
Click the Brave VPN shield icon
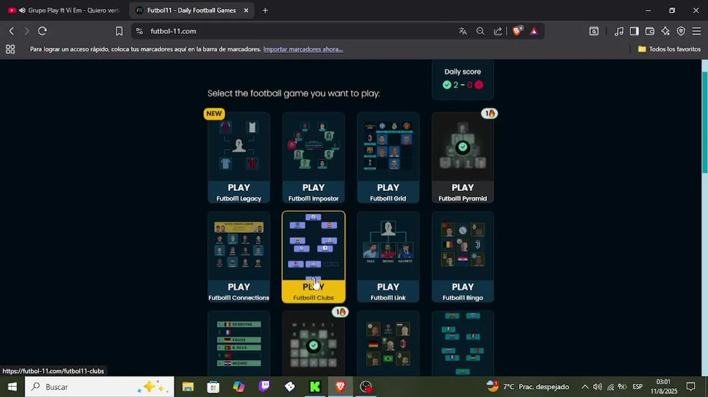coord(681,31)
